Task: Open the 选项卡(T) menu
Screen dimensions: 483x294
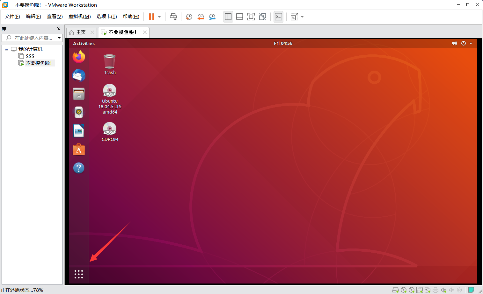Action: click(x=106, y=17)
